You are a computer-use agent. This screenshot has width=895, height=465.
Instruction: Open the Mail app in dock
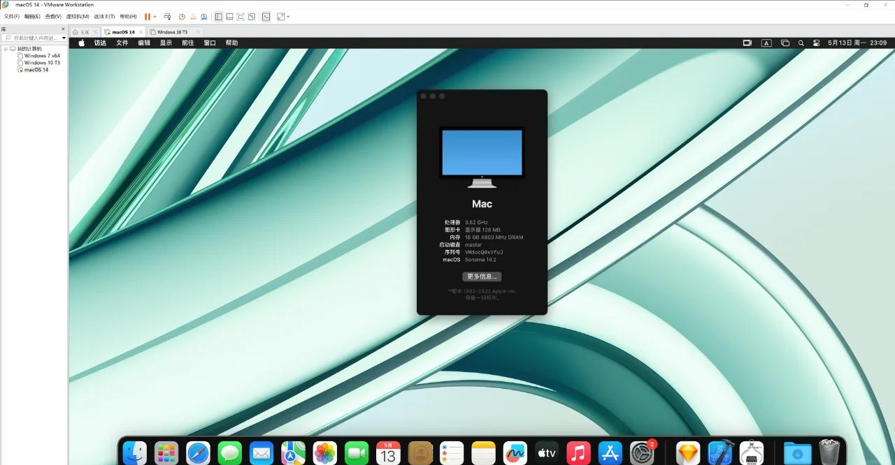[262, 453]
